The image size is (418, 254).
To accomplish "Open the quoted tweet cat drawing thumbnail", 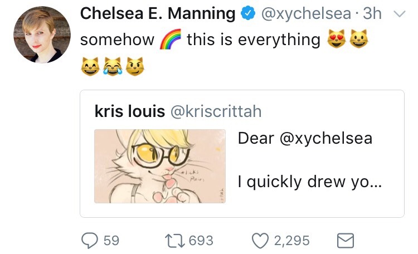I will click(x=160, y=165).
